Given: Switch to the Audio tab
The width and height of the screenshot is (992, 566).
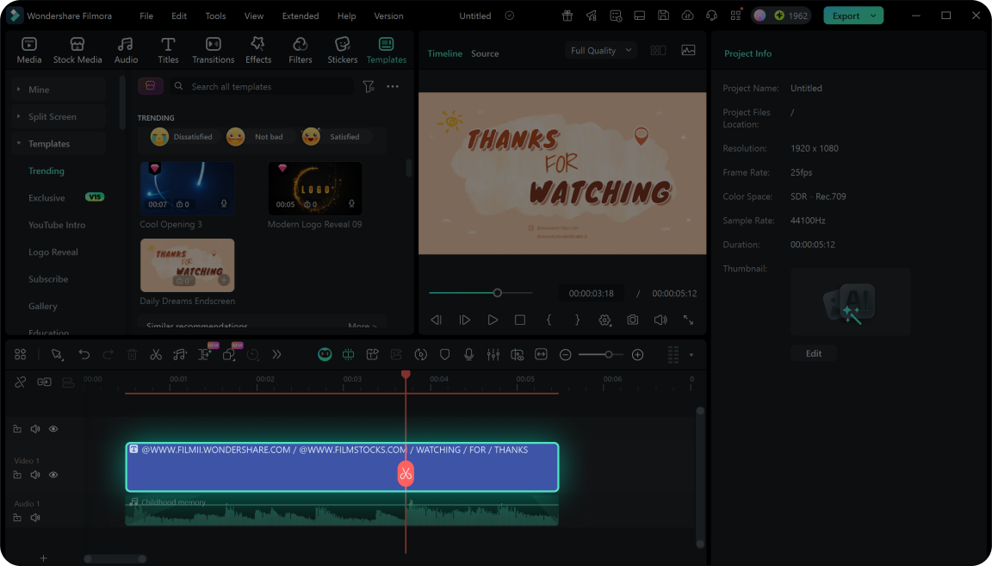Looking at the screenshot, I should tap(126, 50).
